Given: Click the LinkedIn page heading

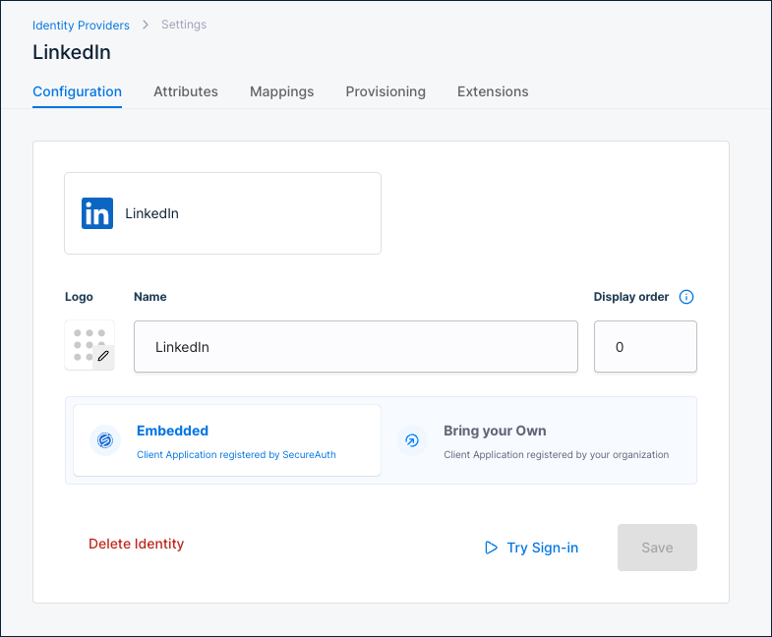Looking at the screenshot, I should point(72,52).
